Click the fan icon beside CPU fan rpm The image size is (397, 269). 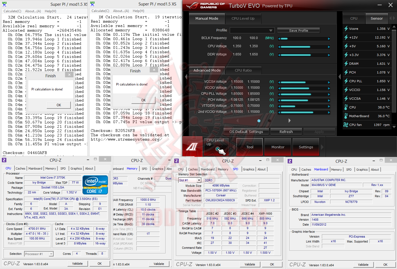[x=346, y=125]
